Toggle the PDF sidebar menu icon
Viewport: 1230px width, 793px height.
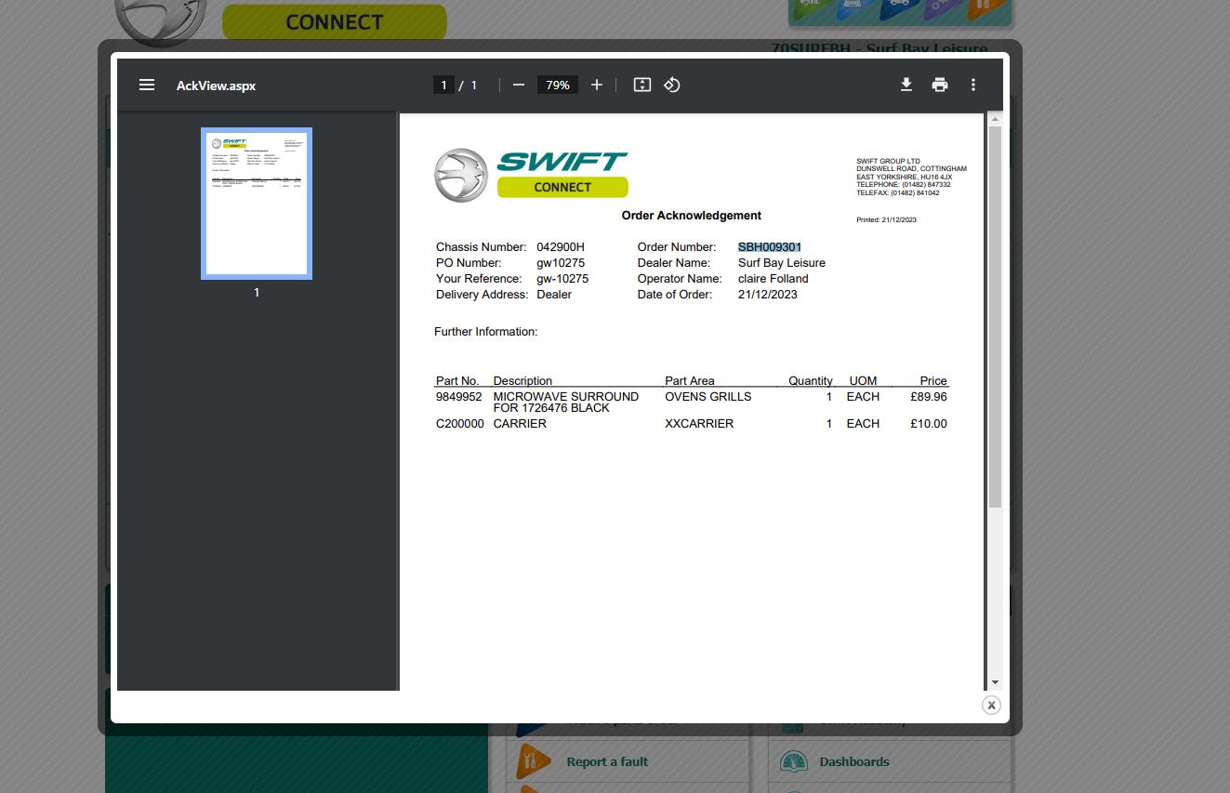click(x=146, y=85)
